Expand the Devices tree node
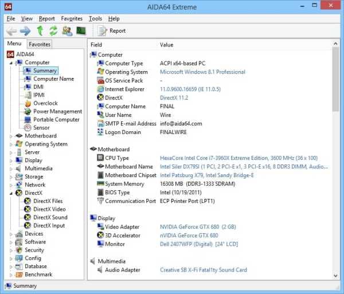344x294 pixels. 11,234
